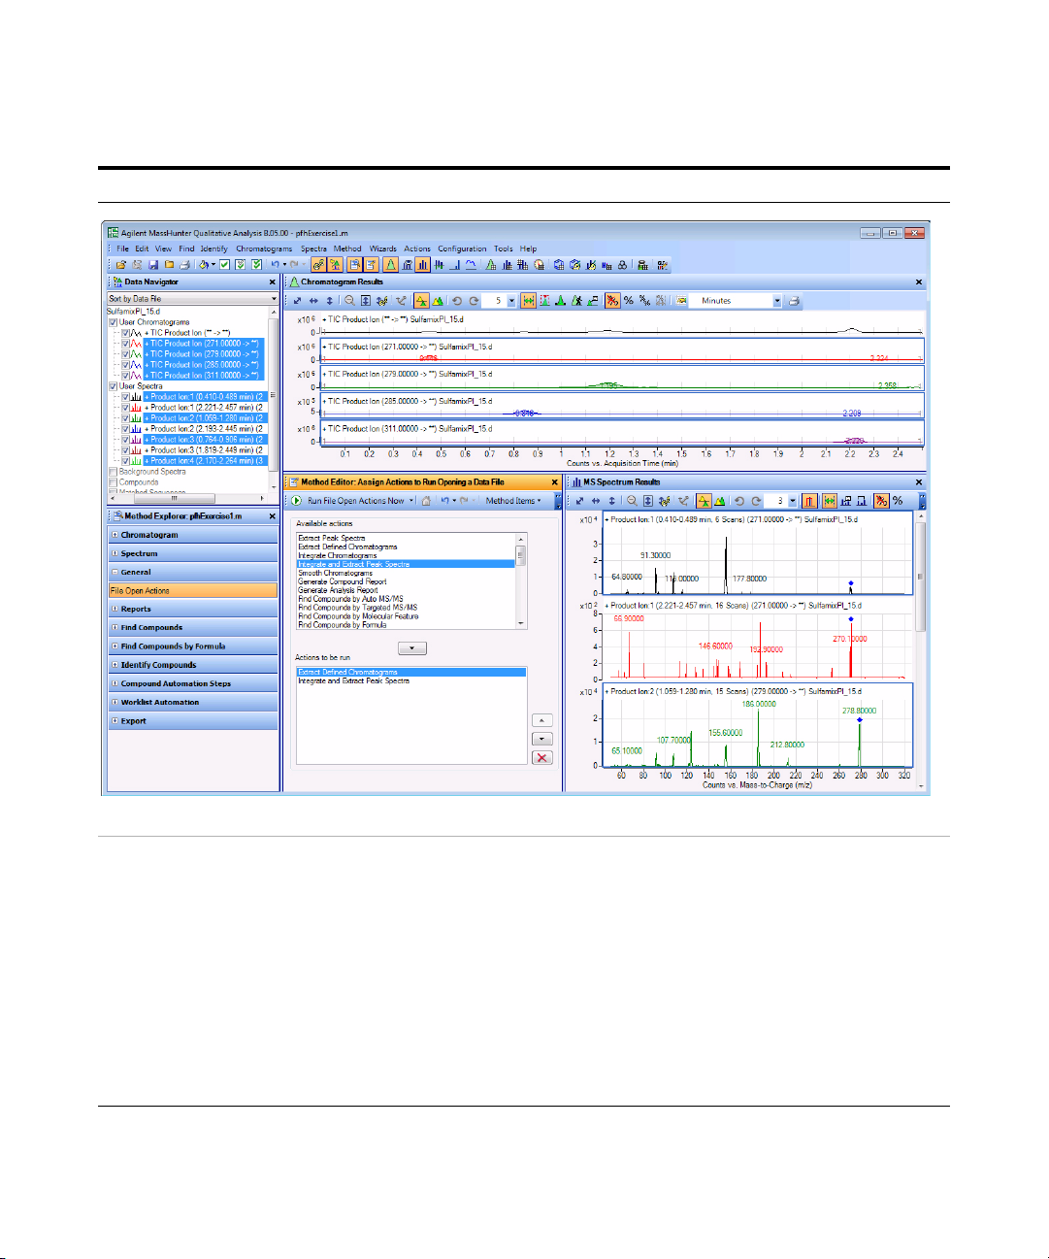Select File Open Actions in Method Explorer
The width and height of the screenshot is (1049, 1259).
coord(192,590)
